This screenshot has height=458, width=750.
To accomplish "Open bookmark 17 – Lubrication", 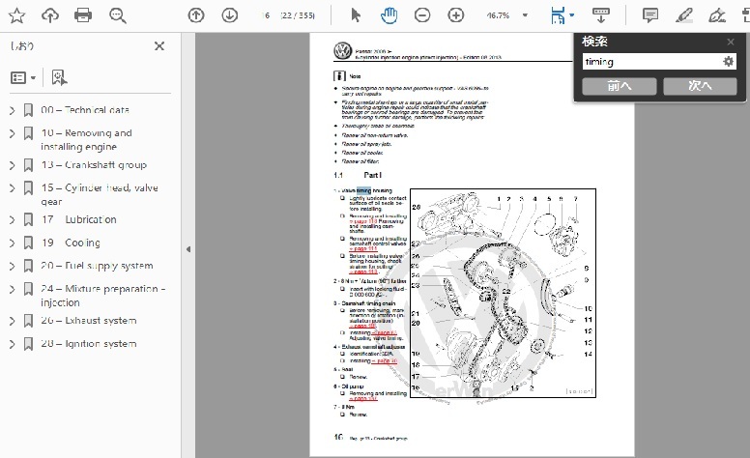I will point(78,219).
